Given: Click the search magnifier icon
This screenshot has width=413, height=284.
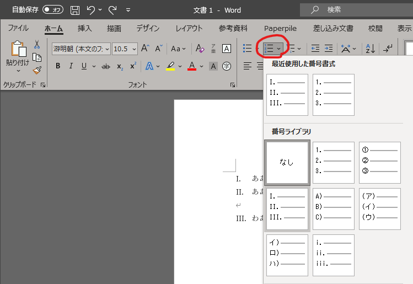Looking at the screenshot, I should [314, 10].
